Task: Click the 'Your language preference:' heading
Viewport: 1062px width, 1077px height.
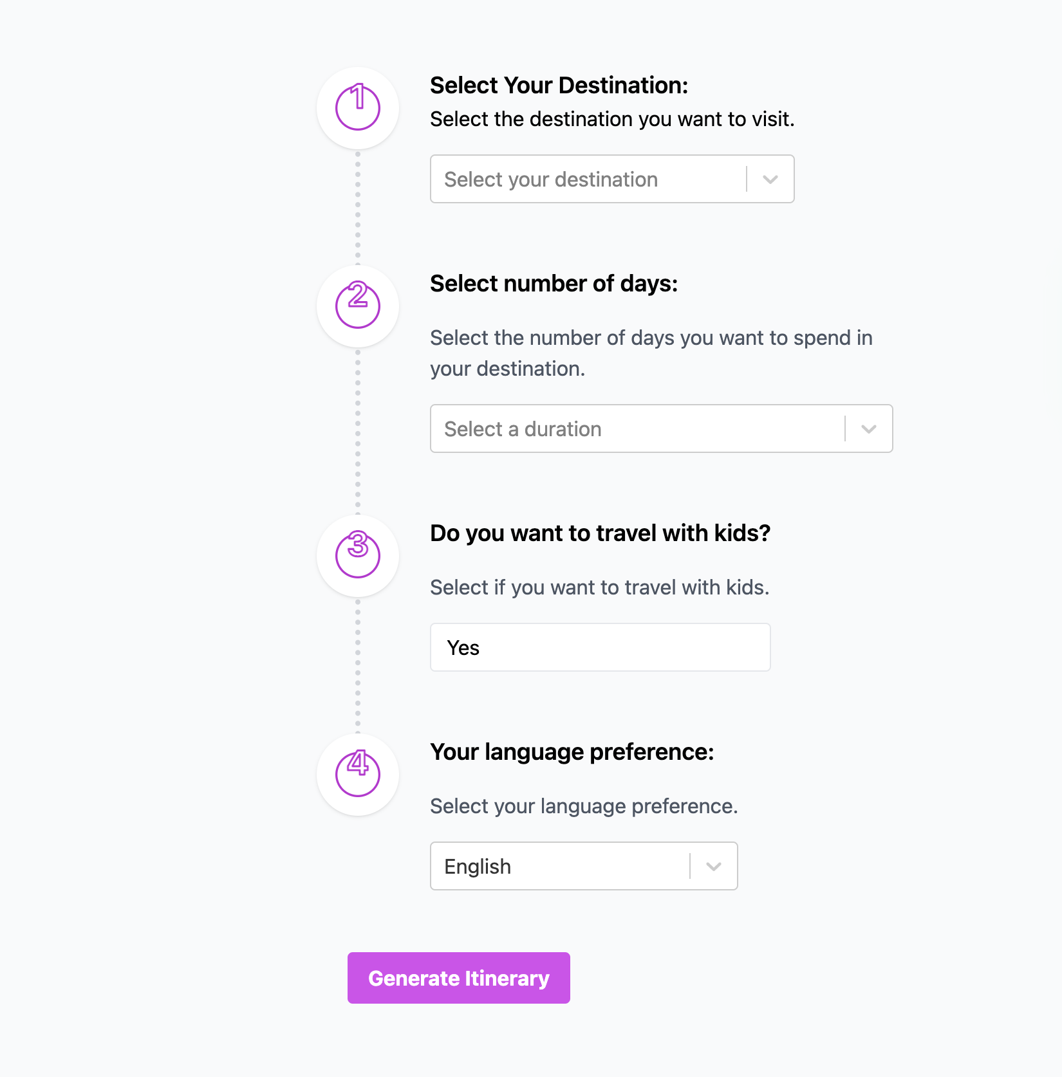Action: (x=572, y=751)
